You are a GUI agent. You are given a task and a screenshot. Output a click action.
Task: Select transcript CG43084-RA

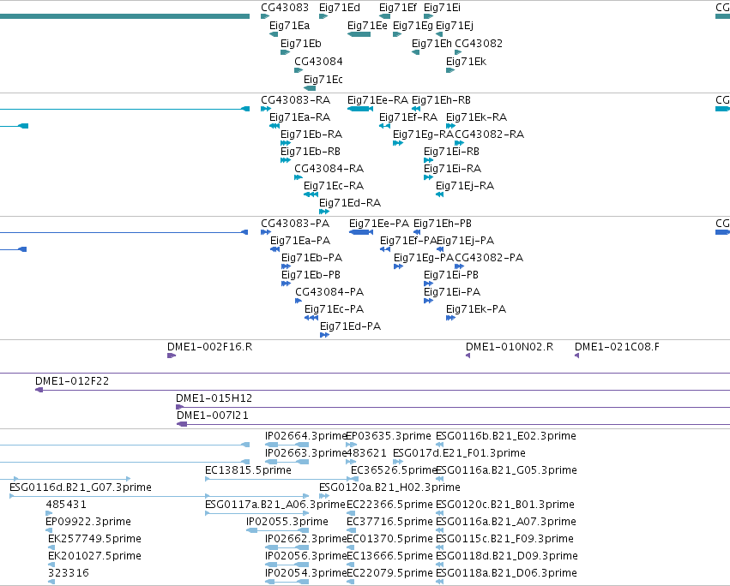click(329, 169)
